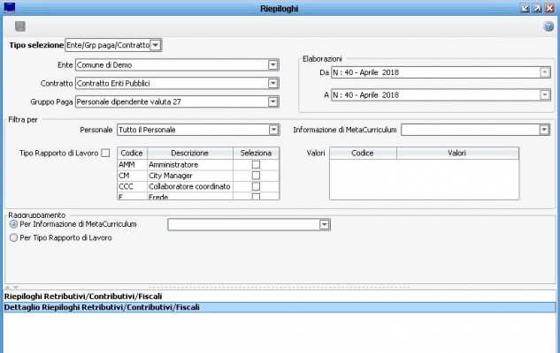Click the Valori column header
This screenshot has height=353, width=560.
click(x=457, y=154)
